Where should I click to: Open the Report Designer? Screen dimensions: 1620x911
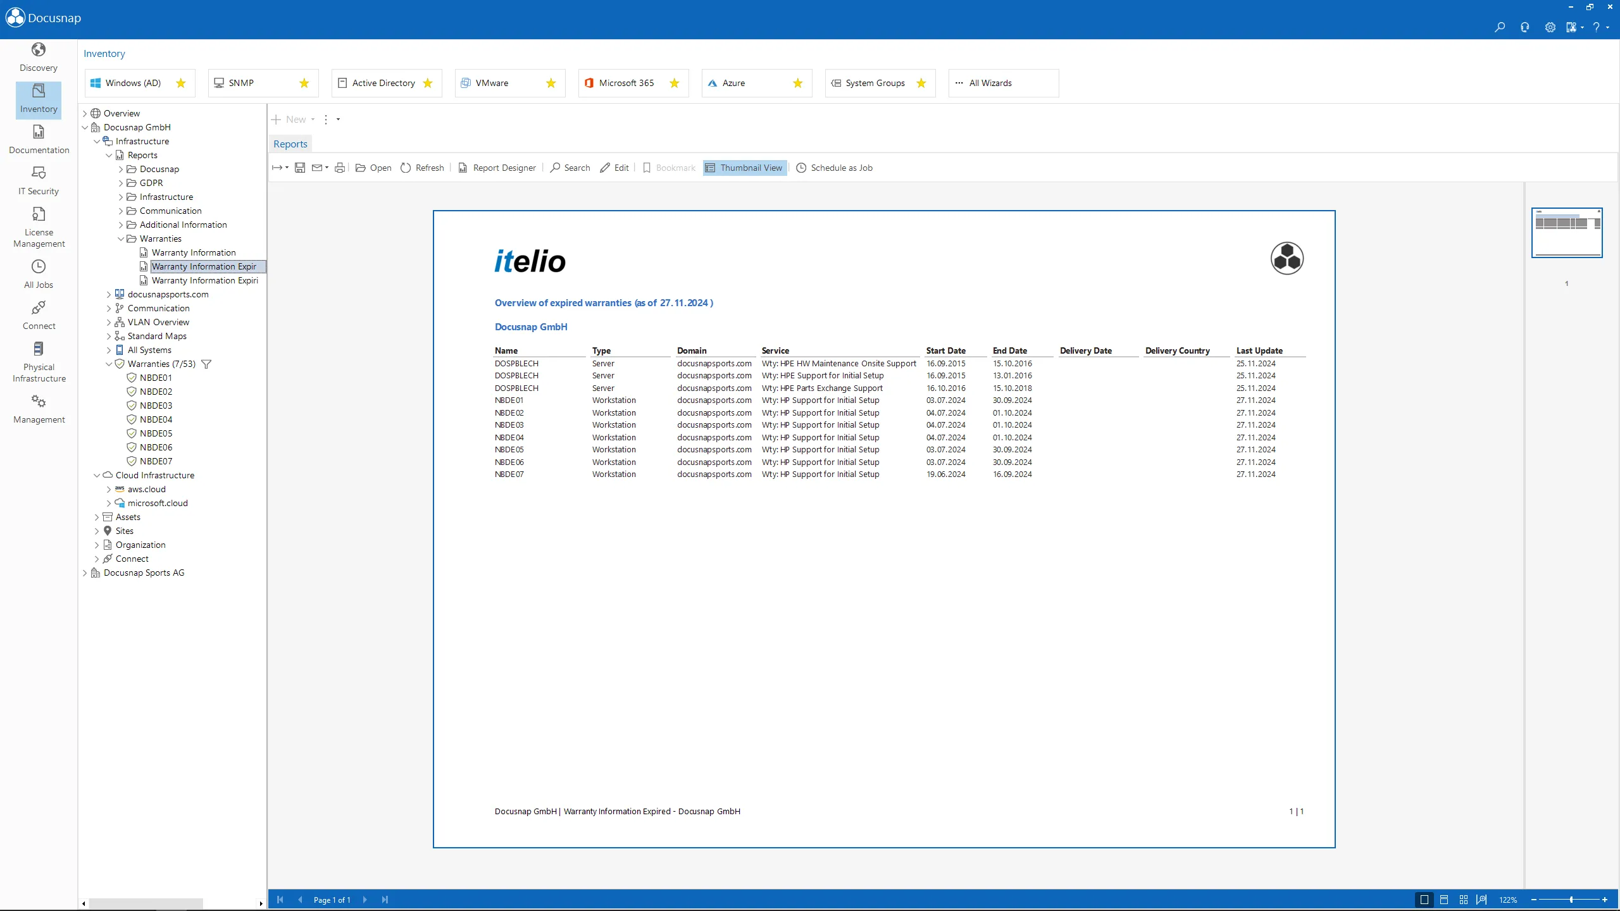497,168
